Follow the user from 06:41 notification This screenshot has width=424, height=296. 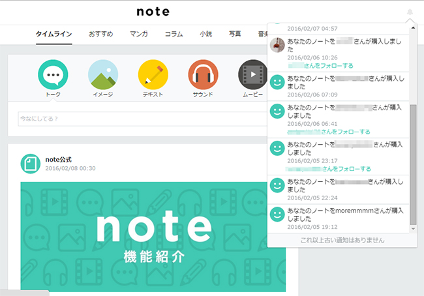(329, 132)
